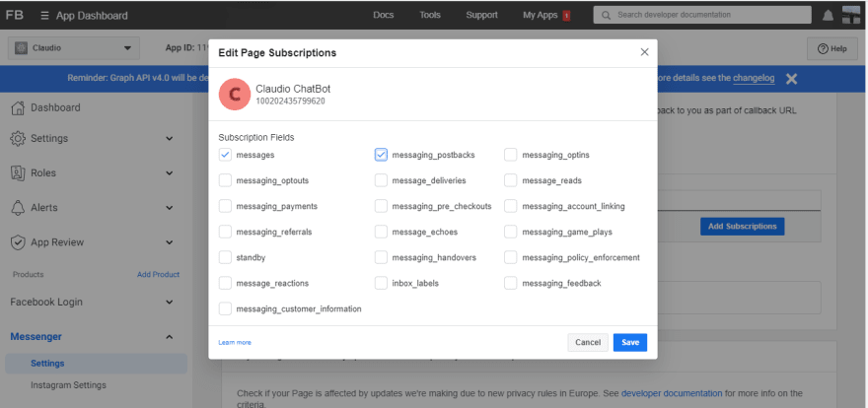
Task: Check messaging_customer_information checkbox
Action: point(225,308)
